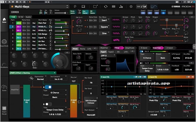This screenshot has width=196, height=122.
Task: Open the Multi-Keys performance selector
Action: pyautogui.click(x=39, y=7)
